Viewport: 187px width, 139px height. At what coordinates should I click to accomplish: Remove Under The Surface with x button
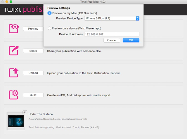[x=25, y=112]
